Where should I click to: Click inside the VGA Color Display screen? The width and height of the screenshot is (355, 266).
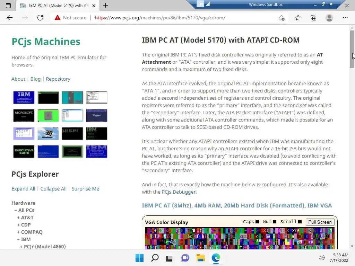[240, 238]
